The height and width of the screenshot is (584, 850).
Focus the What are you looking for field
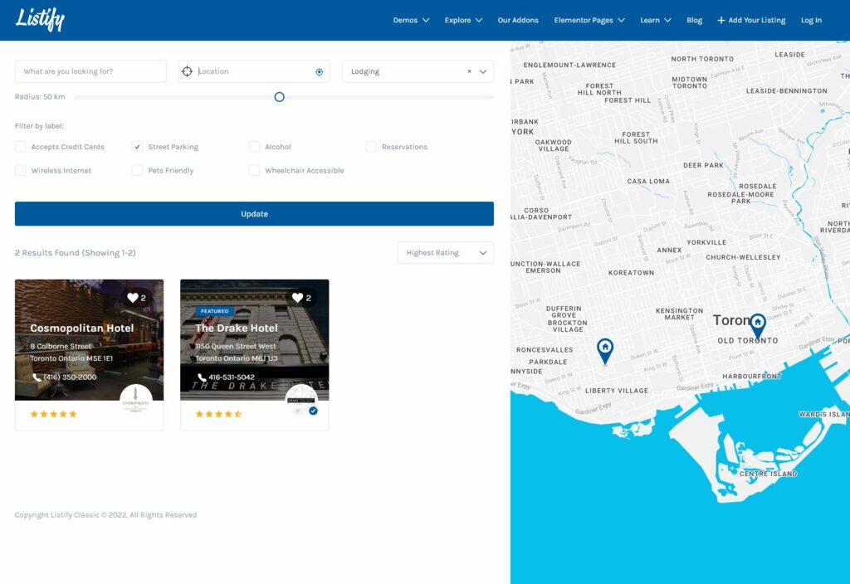point(90,71)
